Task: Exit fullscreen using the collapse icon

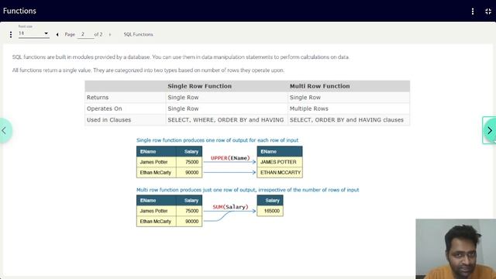Action: [488, 12]
